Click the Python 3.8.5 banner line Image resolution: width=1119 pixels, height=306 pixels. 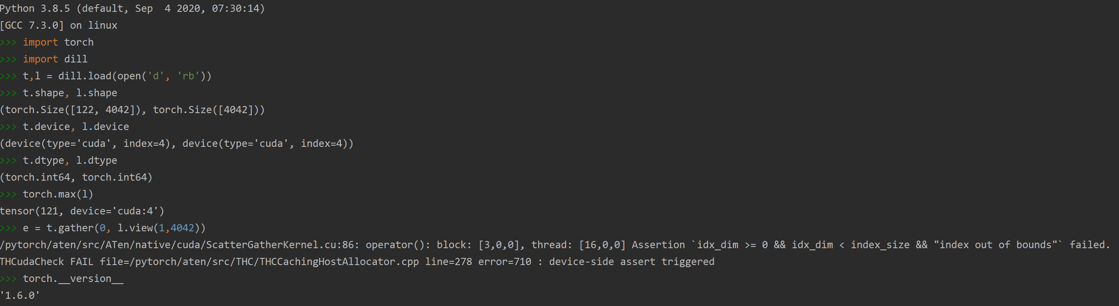click(x=132, y=9)
